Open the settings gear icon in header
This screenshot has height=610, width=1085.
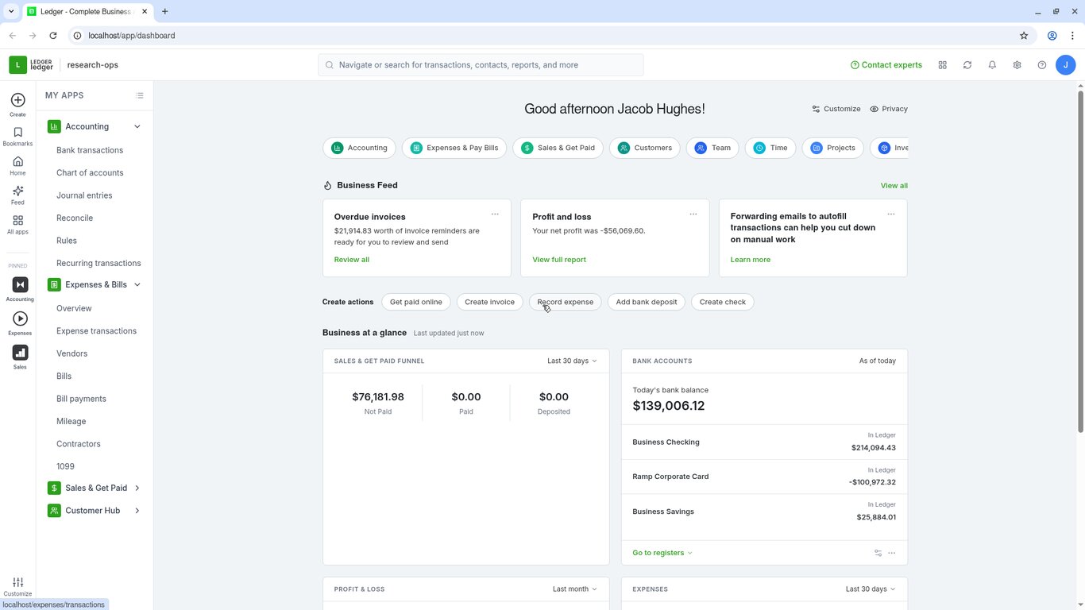[x=1017, y=65]
